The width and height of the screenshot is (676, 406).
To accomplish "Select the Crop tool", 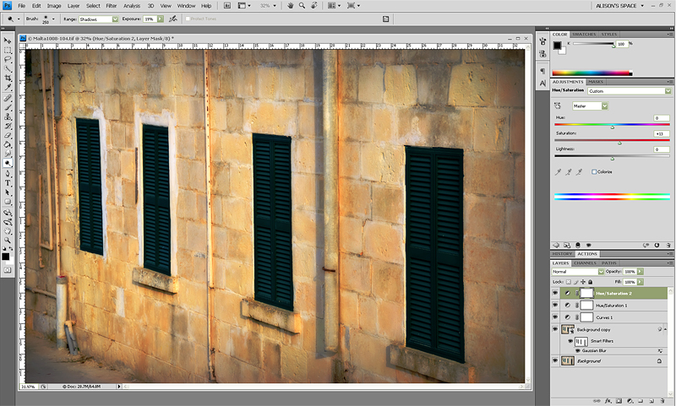I will 8,78.
